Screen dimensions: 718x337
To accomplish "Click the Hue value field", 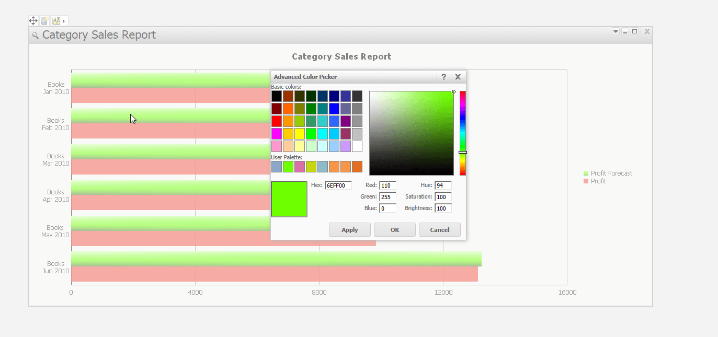I will pos(443,185).
